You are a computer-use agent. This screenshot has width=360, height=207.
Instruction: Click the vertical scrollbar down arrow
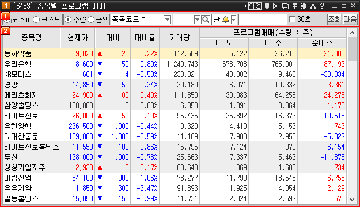click(x=352, y=199)
